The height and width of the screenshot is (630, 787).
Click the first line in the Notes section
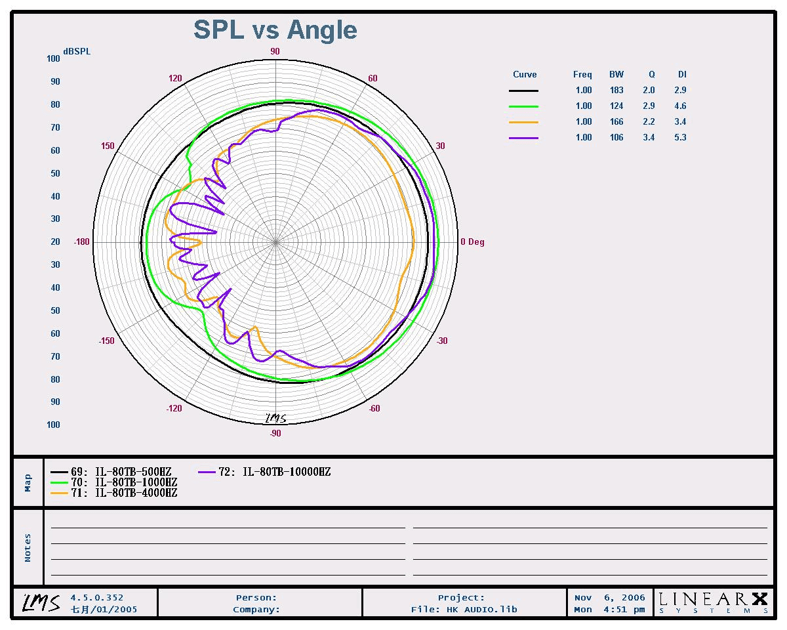point(228,527)
